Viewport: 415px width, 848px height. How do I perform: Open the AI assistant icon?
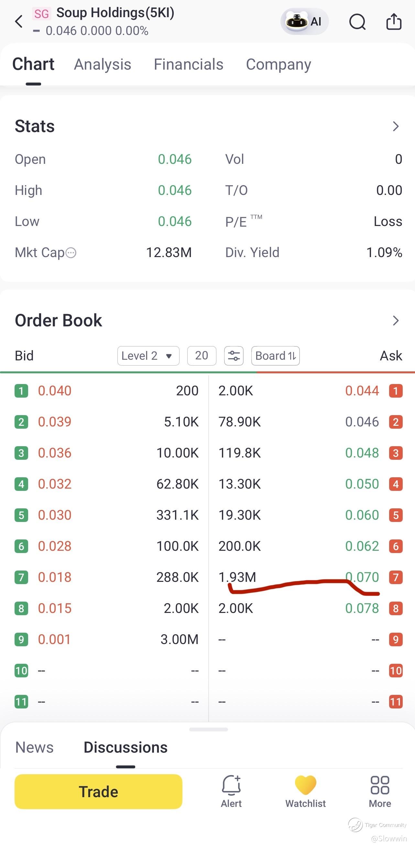click(x=304, y=22)
